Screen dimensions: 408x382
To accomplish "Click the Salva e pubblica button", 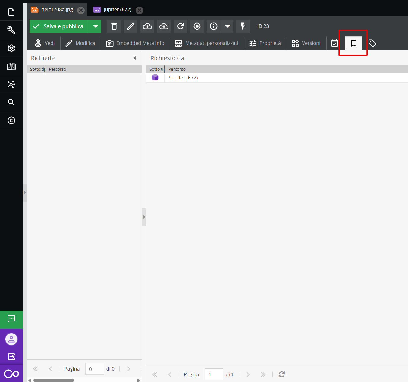I will [x=59, y=26].
